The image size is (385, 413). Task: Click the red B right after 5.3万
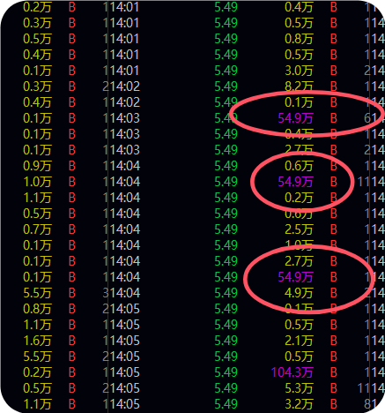click(334, 388)
